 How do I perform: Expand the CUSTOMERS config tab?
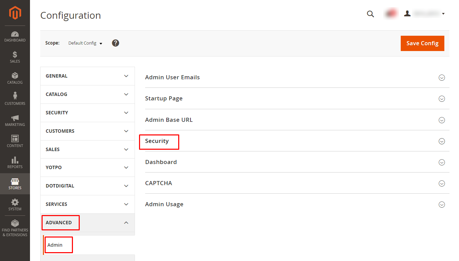88,131
